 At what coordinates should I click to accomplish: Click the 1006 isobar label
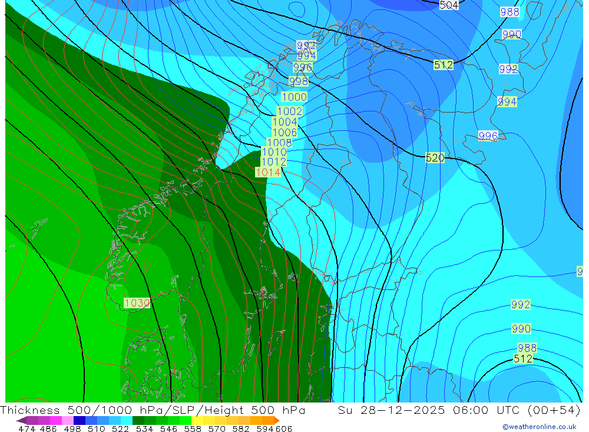pyautogui.click(x=284, y=133)
